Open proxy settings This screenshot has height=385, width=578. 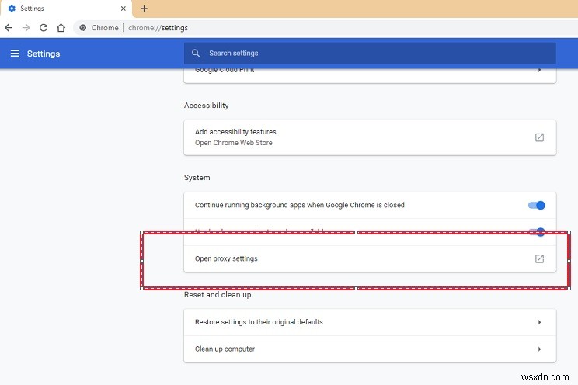[226, 258]
